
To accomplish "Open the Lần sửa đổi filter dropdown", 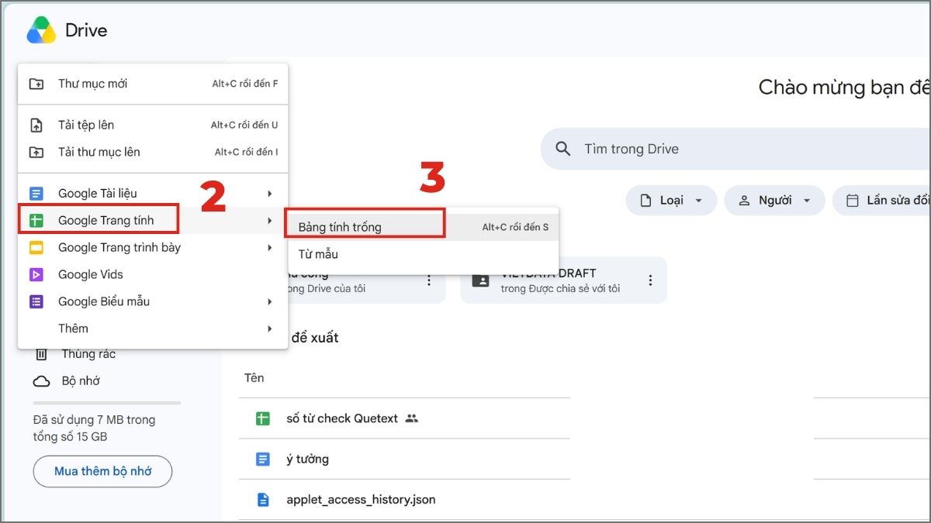I will coord(881,201).
